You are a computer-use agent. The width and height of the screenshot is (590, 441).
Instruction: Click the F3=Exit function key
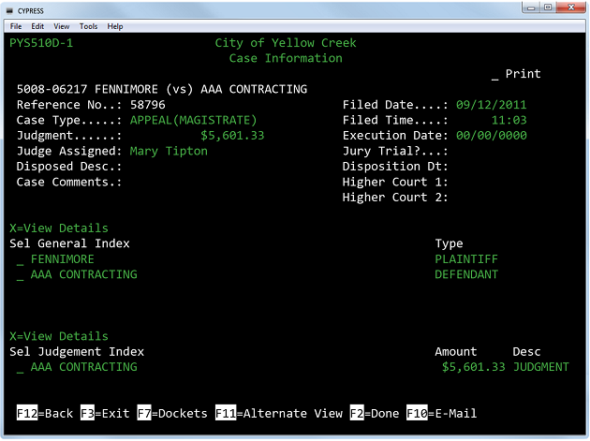105,413
